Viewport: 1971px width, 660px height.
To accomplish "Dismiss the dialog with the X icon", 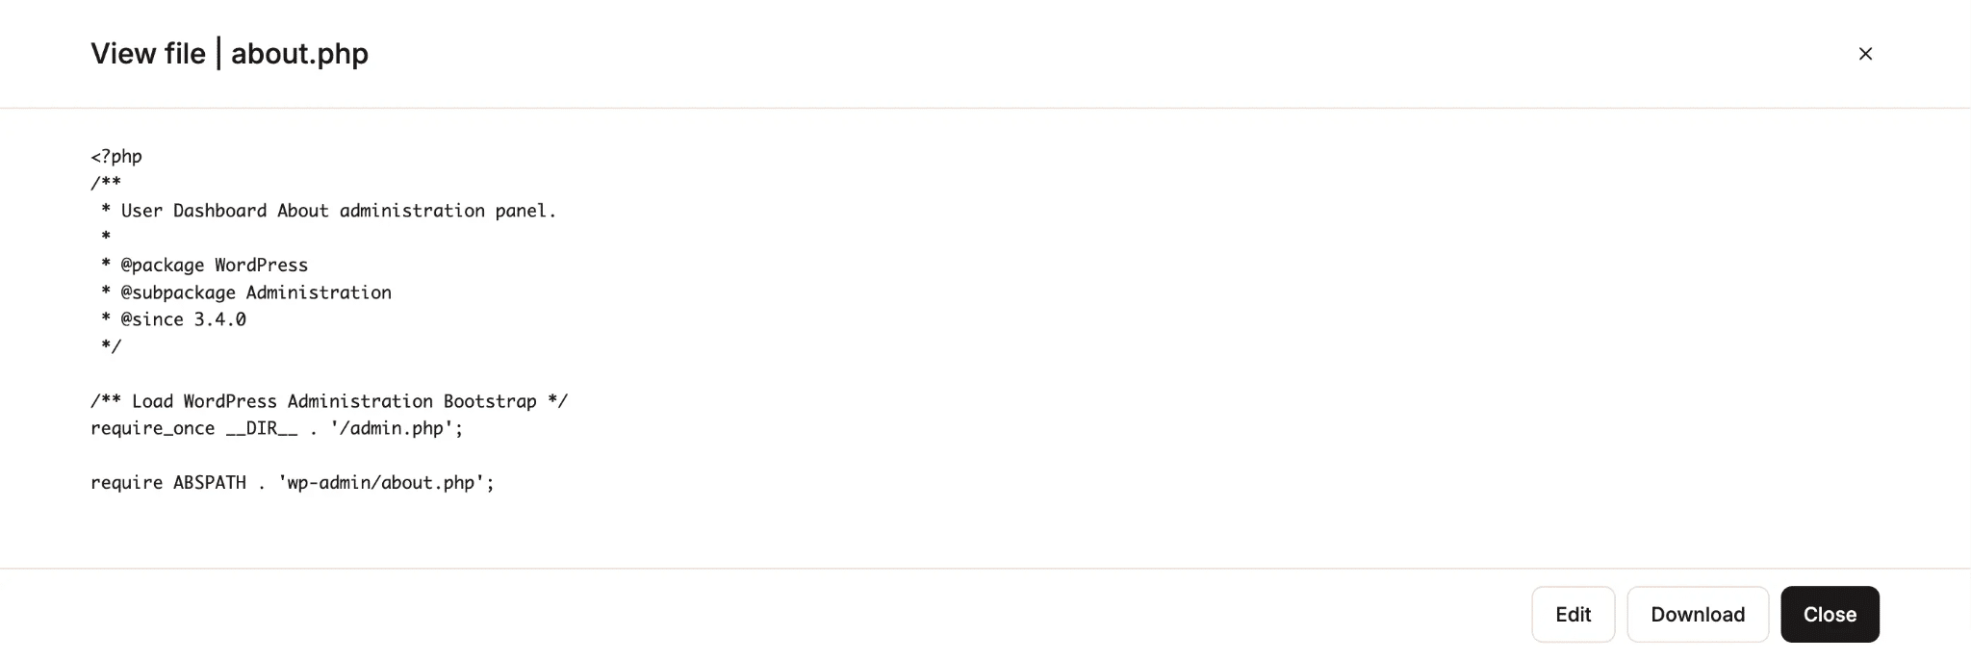I will [1865, 54].
